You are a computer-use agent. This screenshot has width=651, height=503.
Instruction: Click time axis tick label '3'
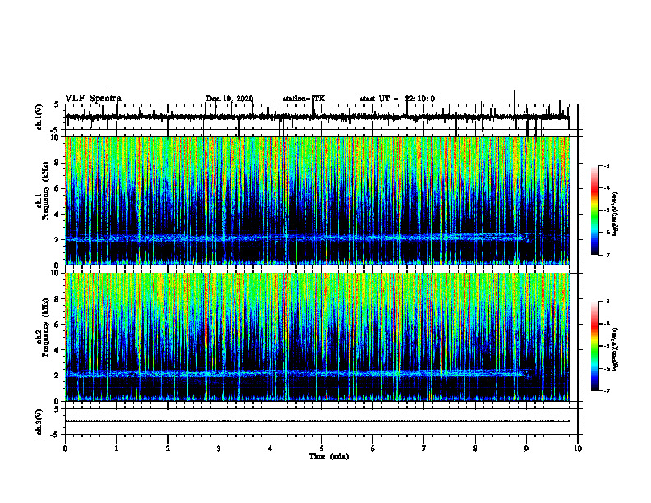tap(219, 449)
